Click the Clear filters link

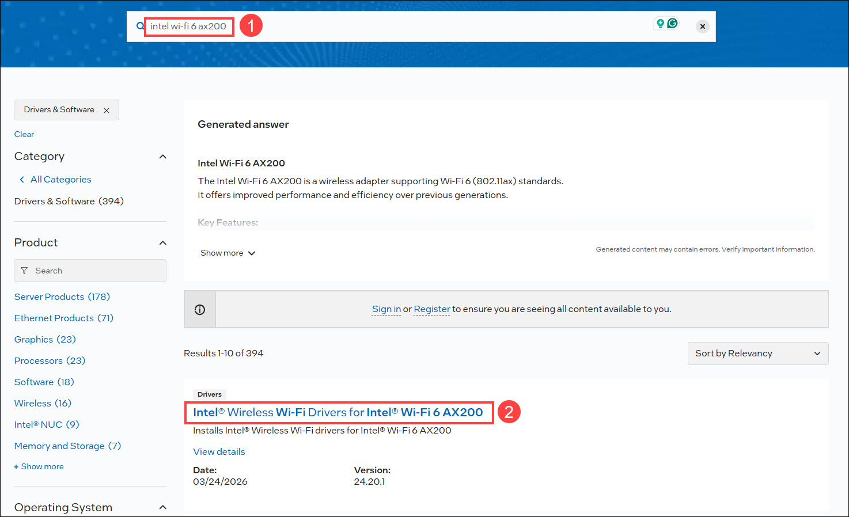coord(24,134)
